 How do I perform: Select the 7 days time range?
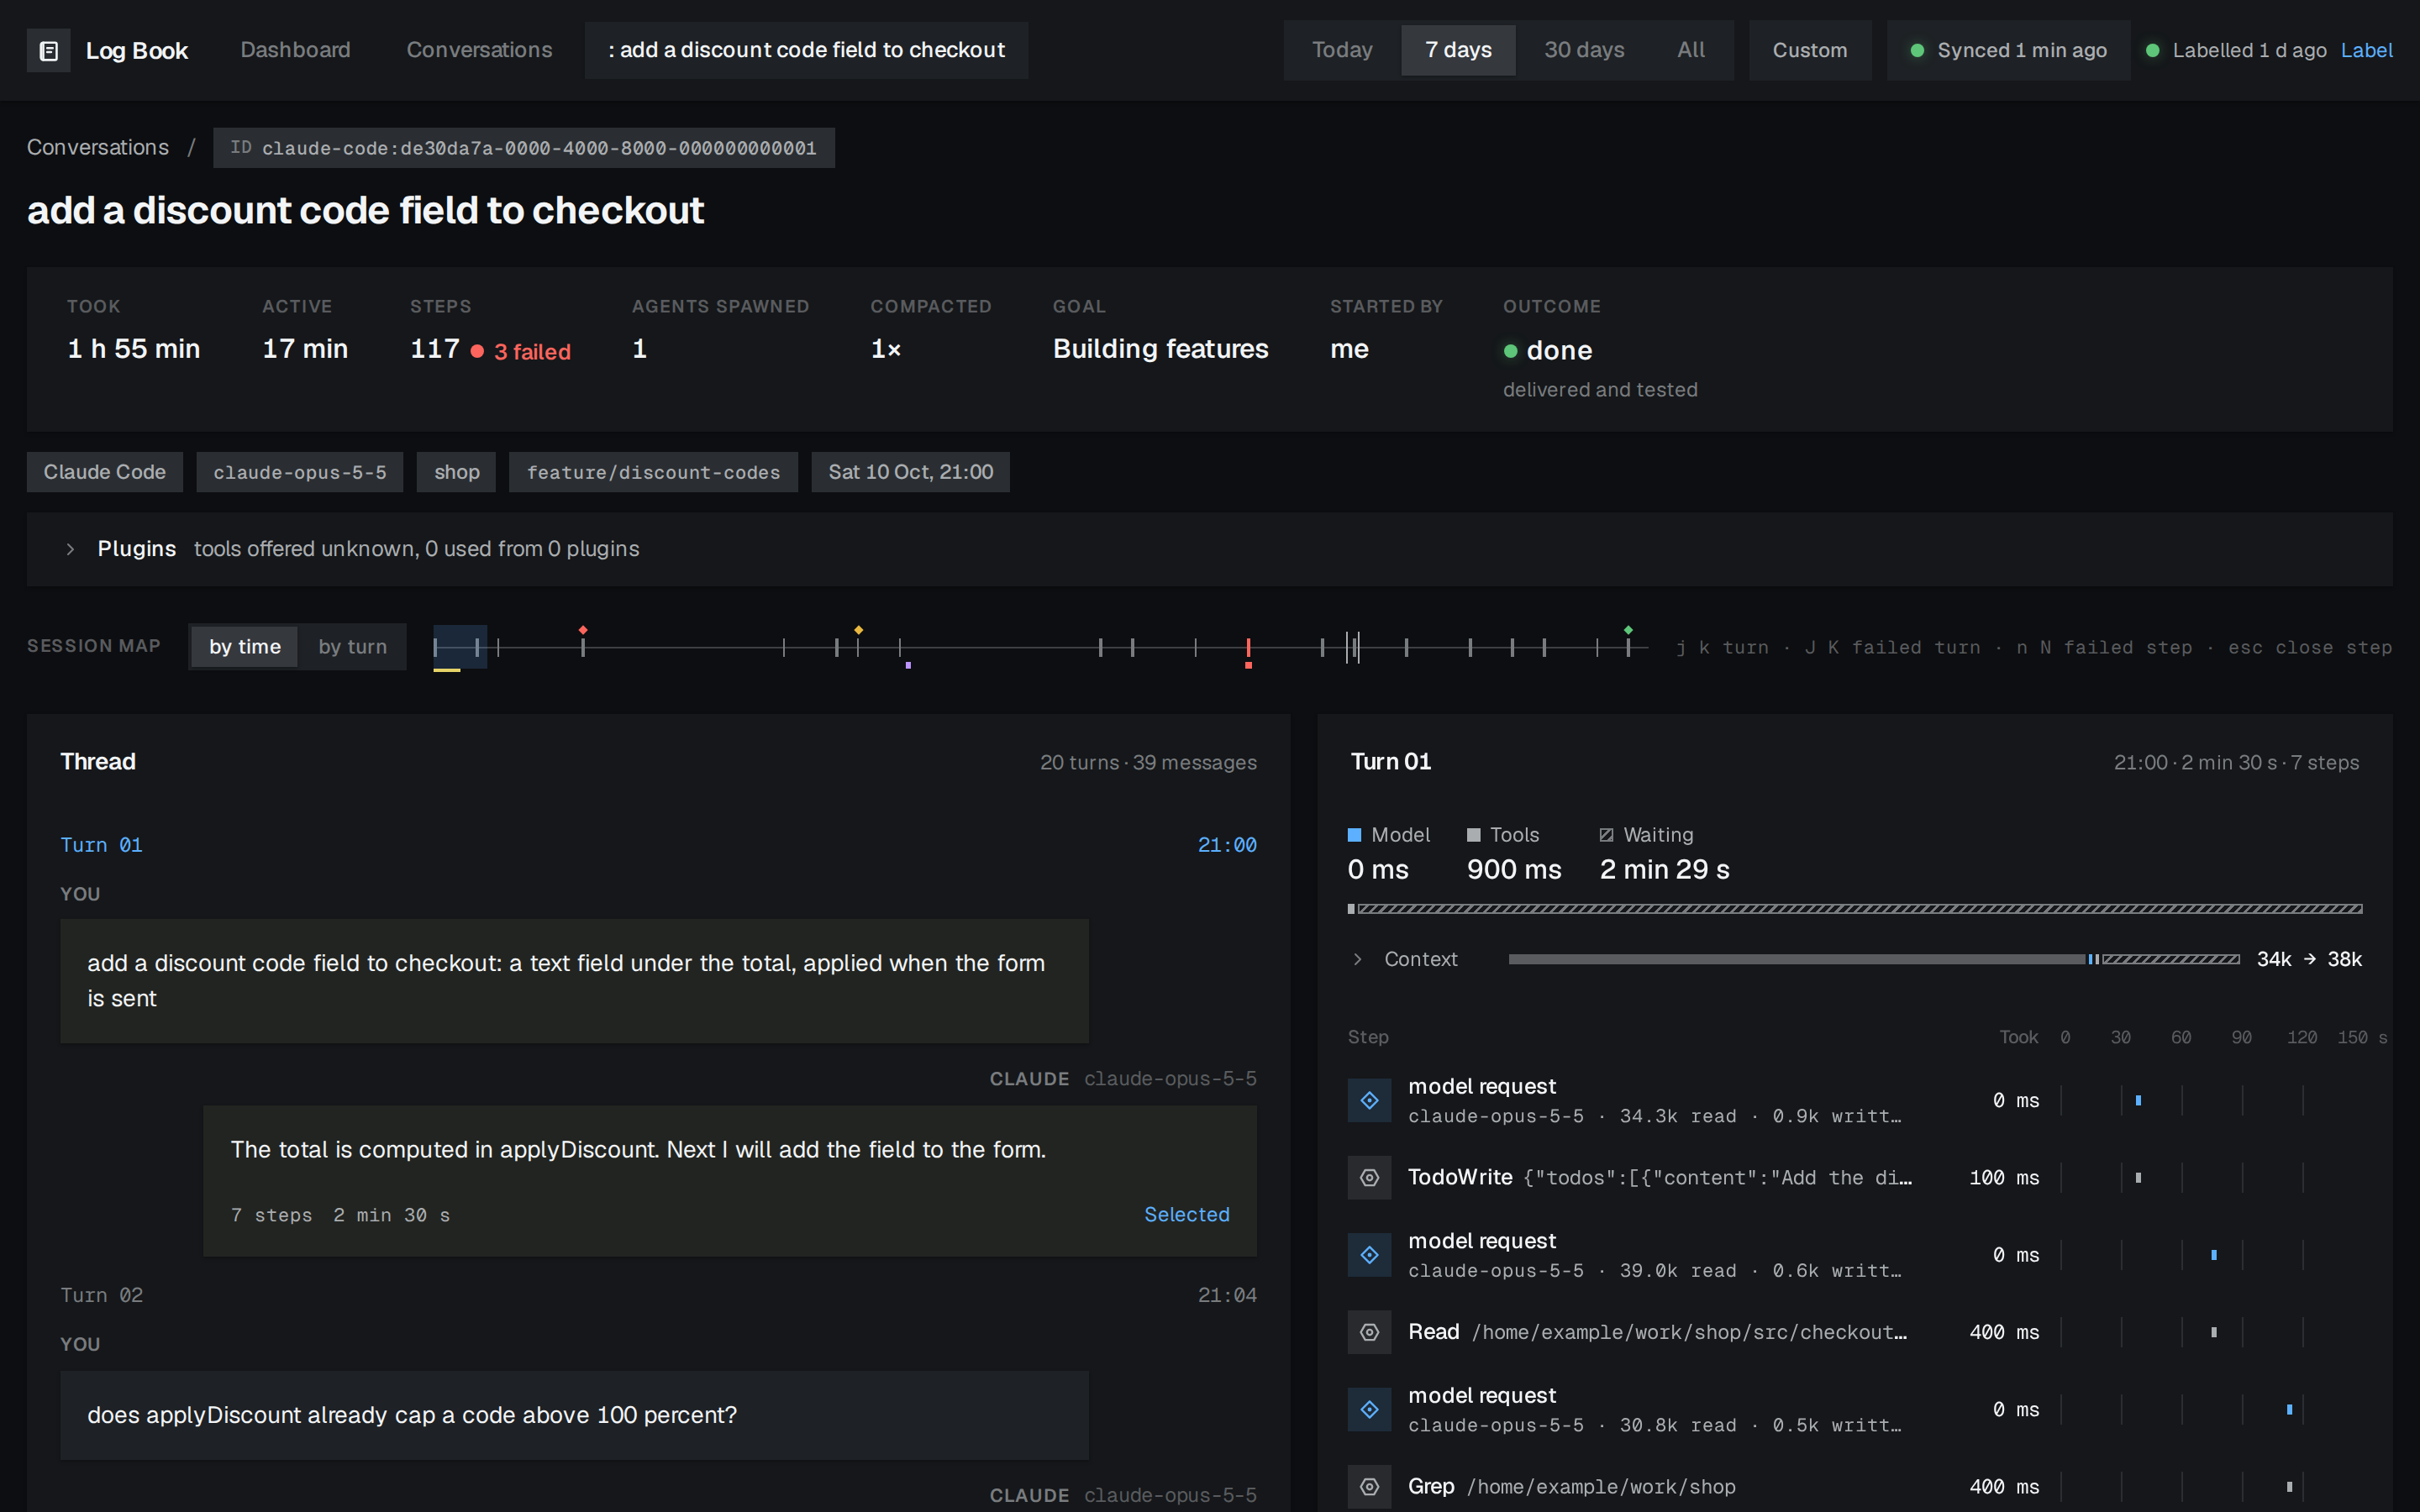point(1458,50)
